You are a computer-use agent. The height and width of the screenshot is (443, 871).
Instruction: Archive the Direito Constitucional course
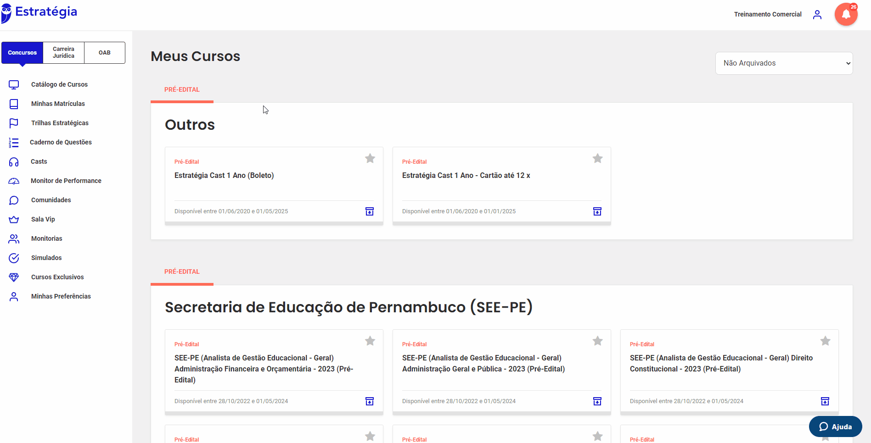click(x=825, y=401)
